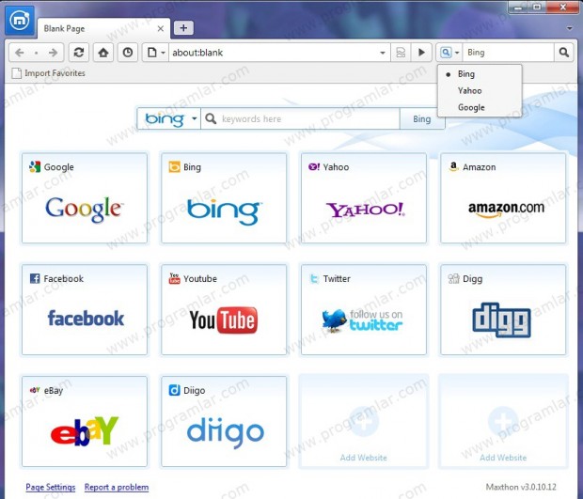Viewport: 583px width, 499px height.
Task: Open the Google logo thumbnail
Action: (x=85, y=209)
